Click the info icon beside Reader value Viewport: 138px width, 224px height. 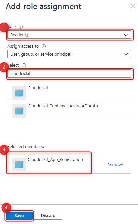tap(27, 35)
